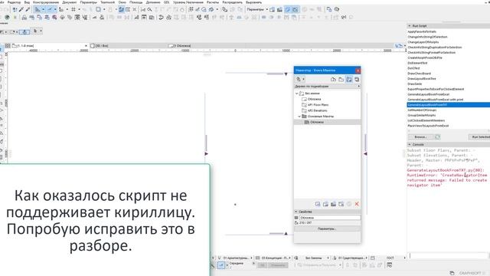
Task: Click the Browse... button
Action: (x=420, y=137)
